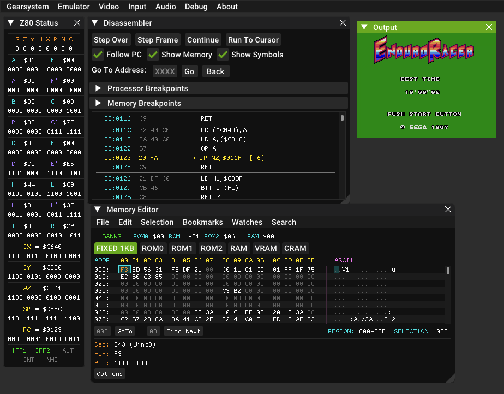
Task: Click the Step Over button
Action: pos(111,40)
